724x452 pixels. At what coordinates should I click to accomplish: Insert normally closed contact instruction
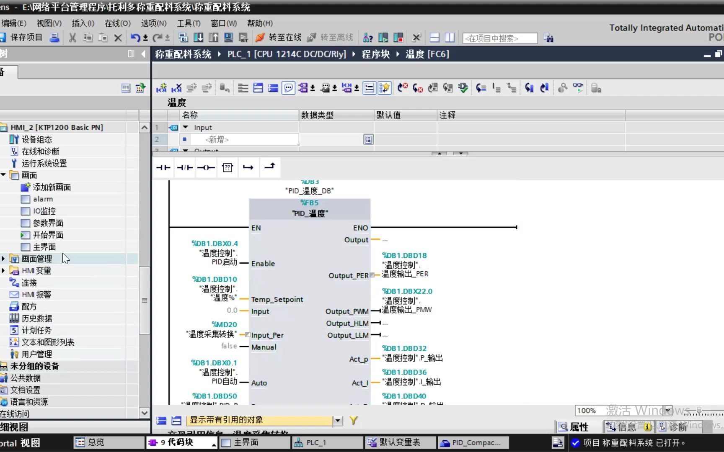point(185,168)
